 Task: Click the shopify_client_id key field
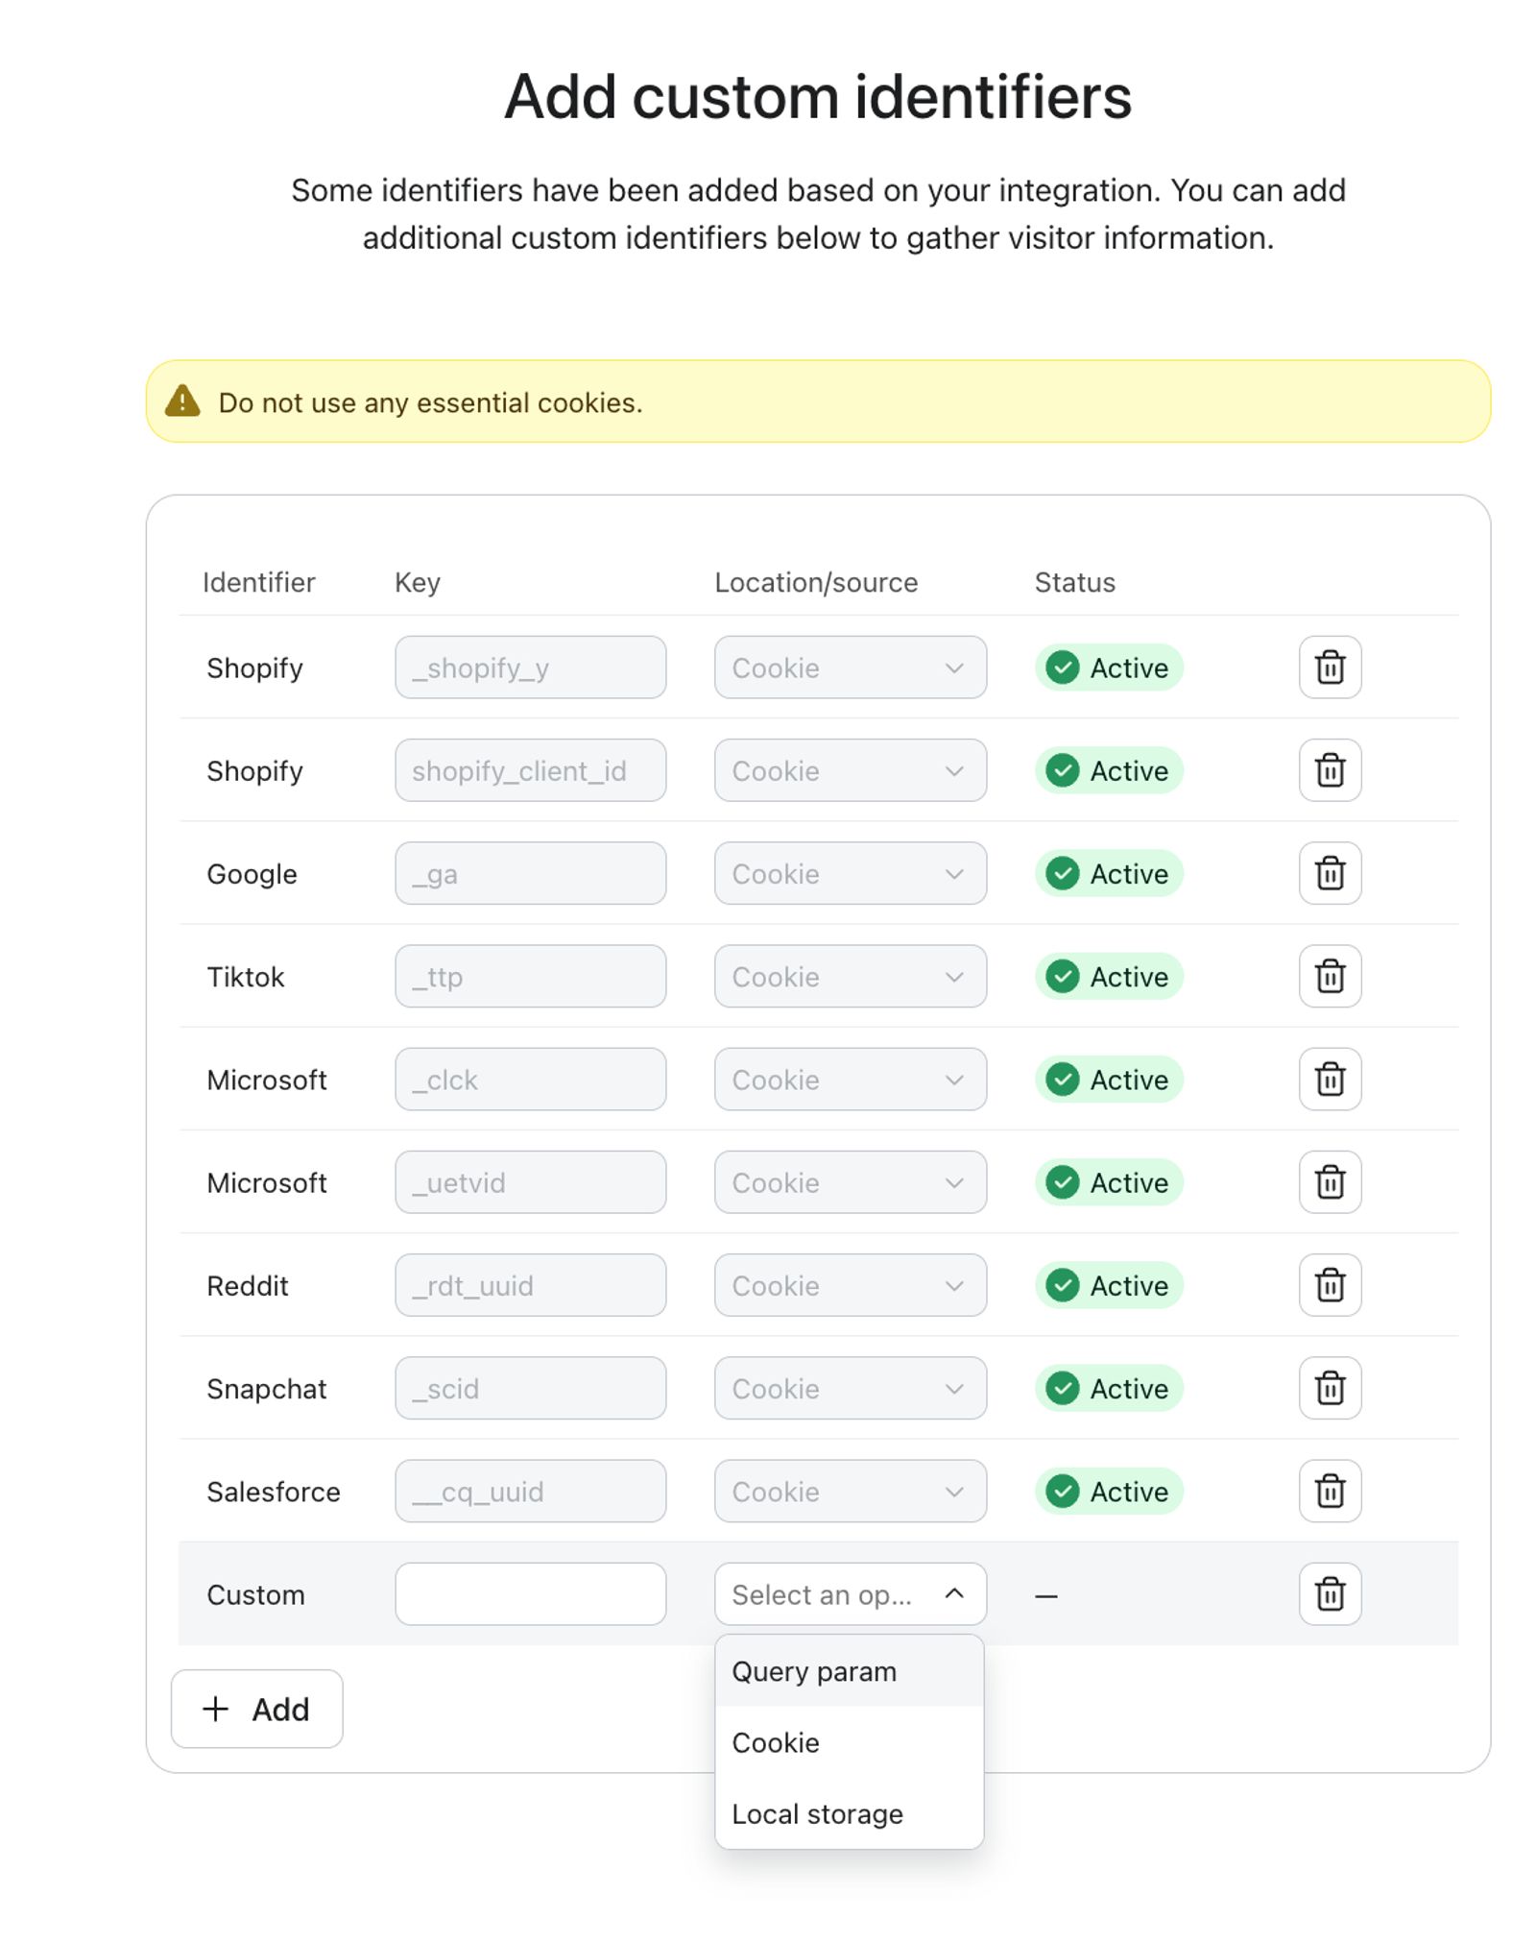point(530,769)
